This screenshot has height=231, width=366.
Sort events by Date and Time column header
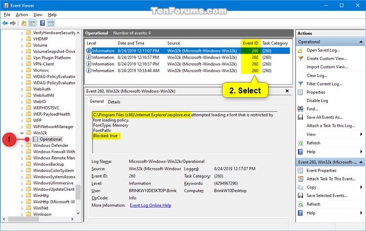[x=141, y=43]
